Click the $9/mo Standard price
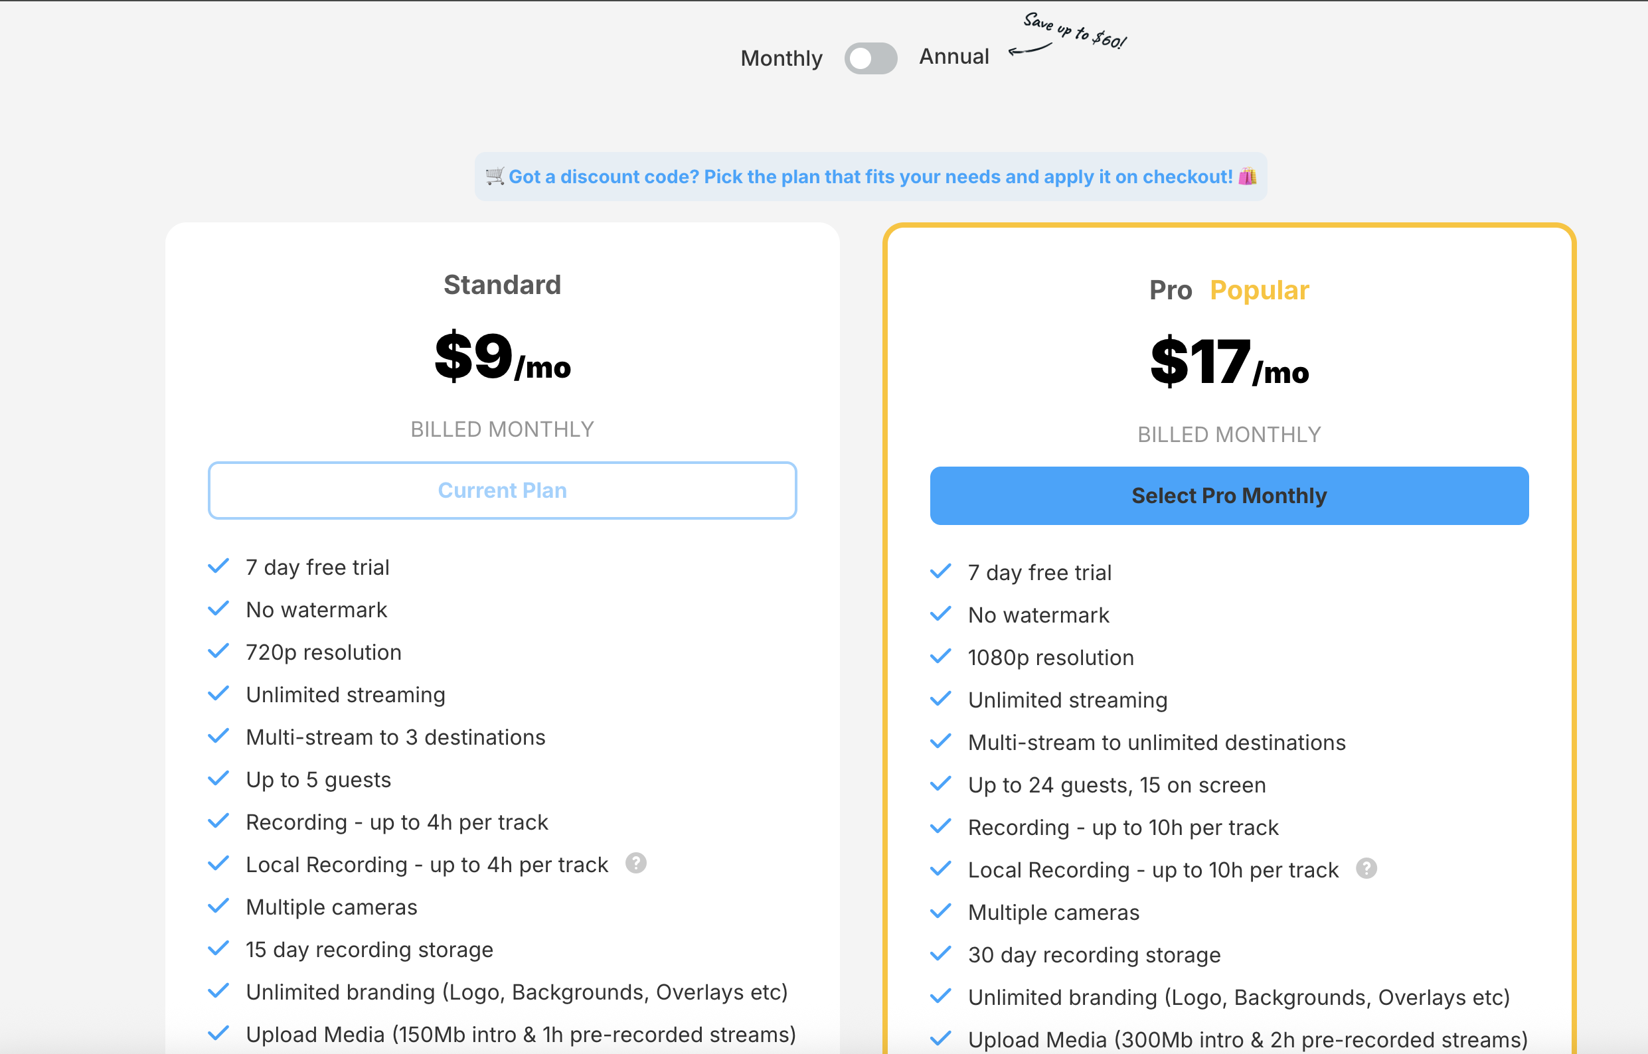Viewport: 1648px width, 1054px height. point(502,356)
